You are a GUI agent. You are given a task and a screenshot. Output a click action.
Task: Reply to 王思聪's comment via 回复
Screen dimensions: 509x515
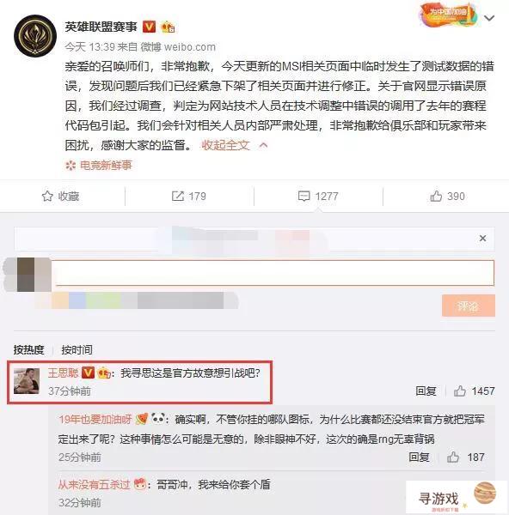(x=426, y=391)
